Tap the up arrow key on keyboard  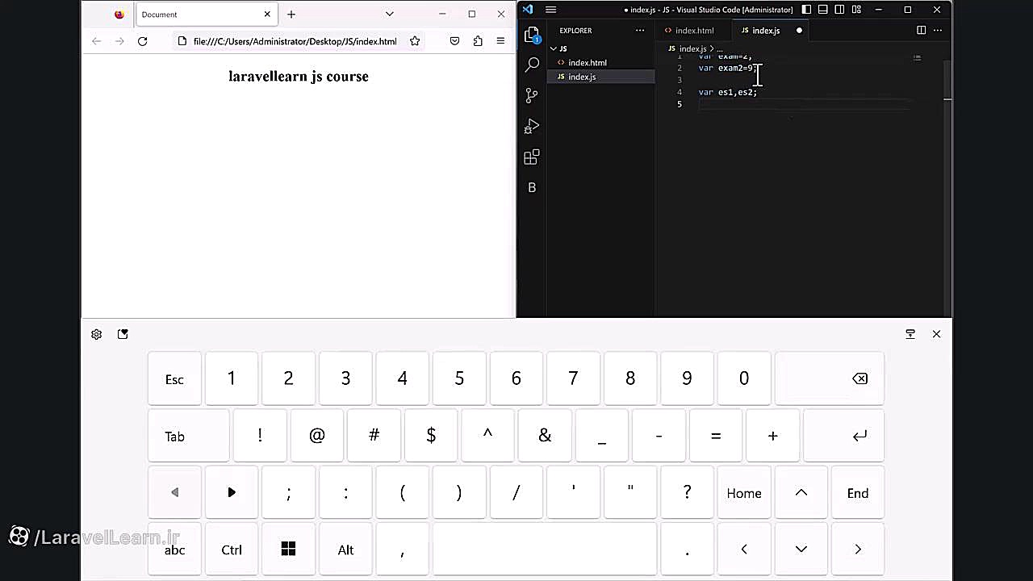coord(801,493)
